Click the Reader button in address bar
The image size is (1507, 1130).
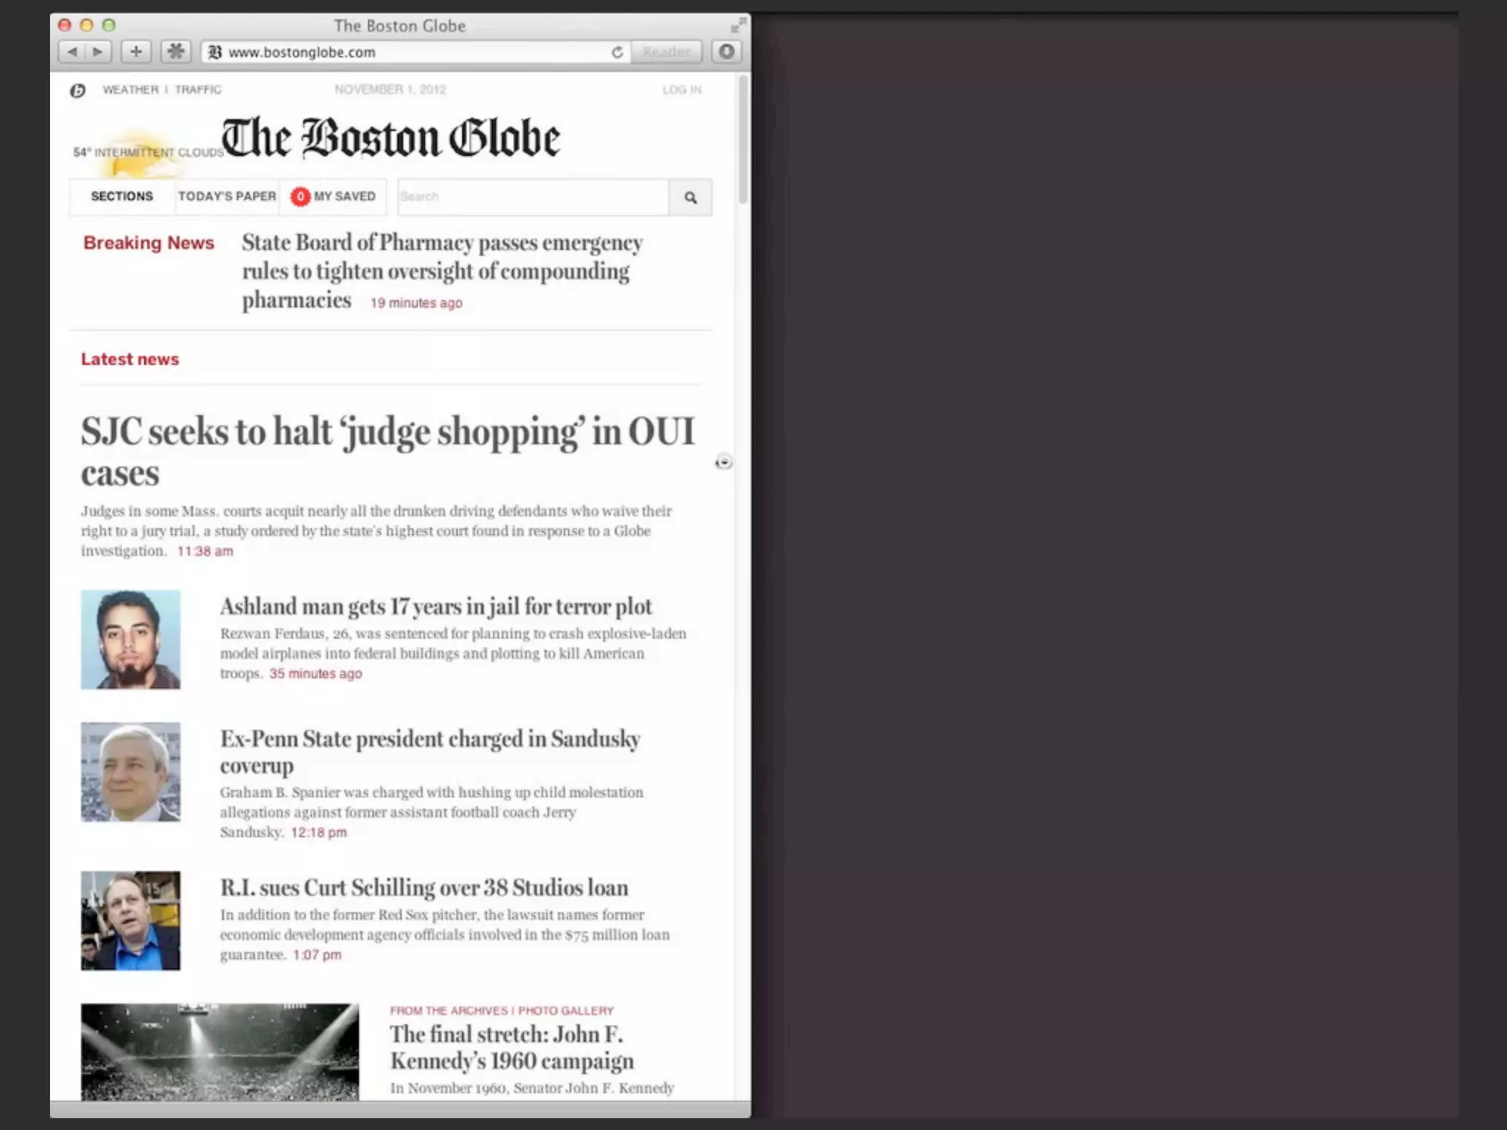pyautogui.click(x=667, y=52)
